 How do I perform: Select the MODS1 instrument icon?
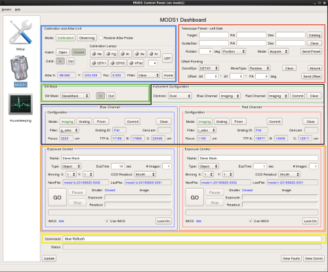pyautogui.click(x=20, y=68)
